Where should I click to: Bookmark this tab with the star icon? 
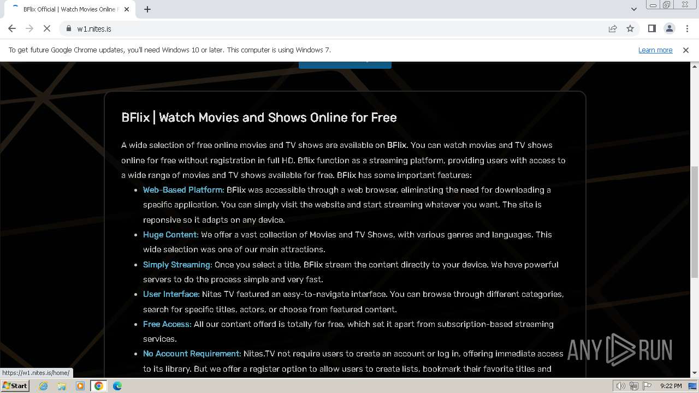[630, 29]
